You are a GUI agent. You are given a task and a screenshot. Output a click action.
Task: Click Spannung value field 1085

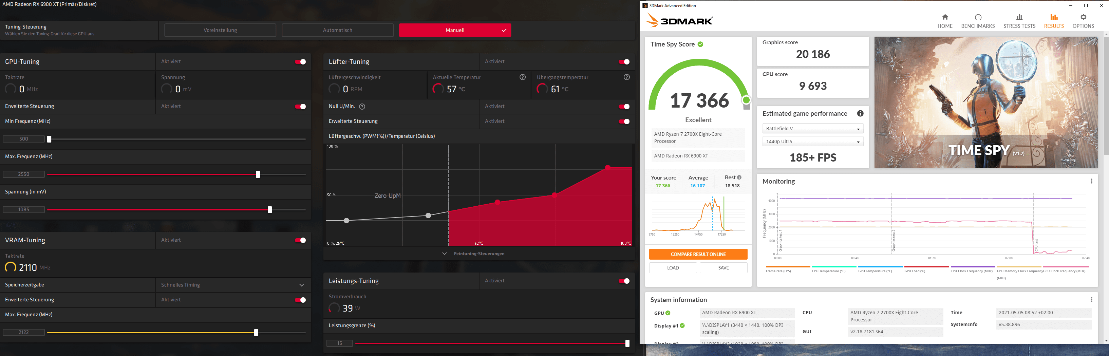click(x=24, y=210)
